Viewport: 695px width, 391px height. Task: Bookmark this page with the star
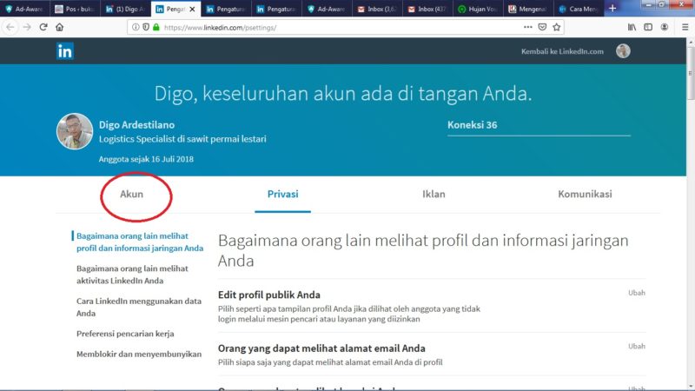pyautogui.click(x=557, y=27)
